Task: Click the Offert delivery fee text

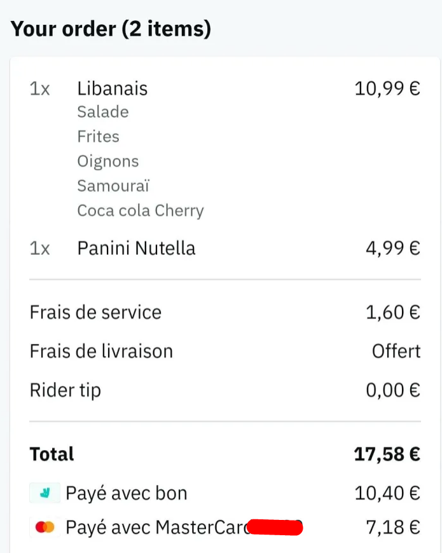Action: pos(396,351)
